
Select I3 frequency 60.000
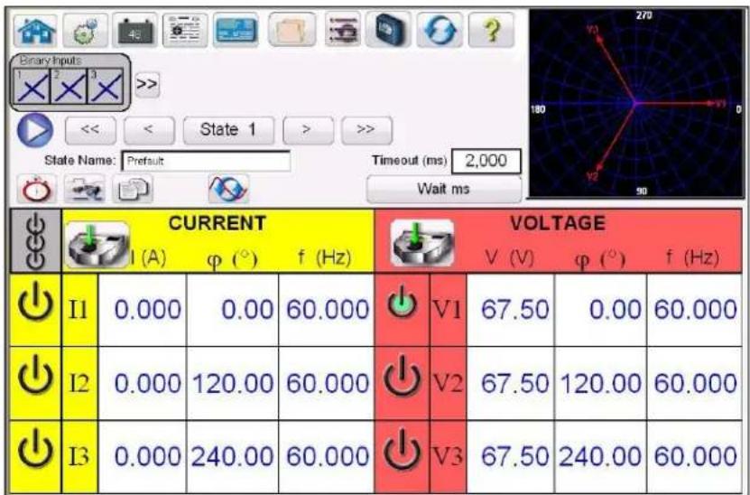point(326,457)
